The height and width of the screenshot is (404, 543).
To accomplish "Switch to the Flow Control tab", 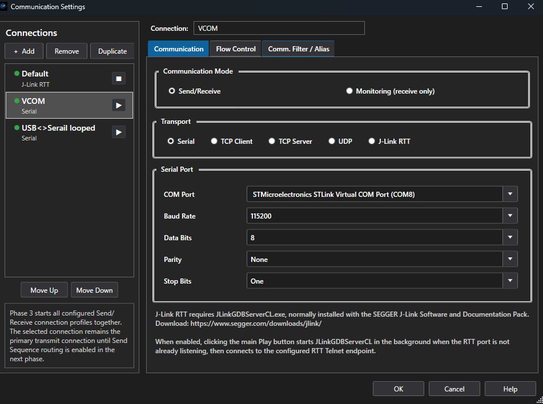I will (236, 49).
